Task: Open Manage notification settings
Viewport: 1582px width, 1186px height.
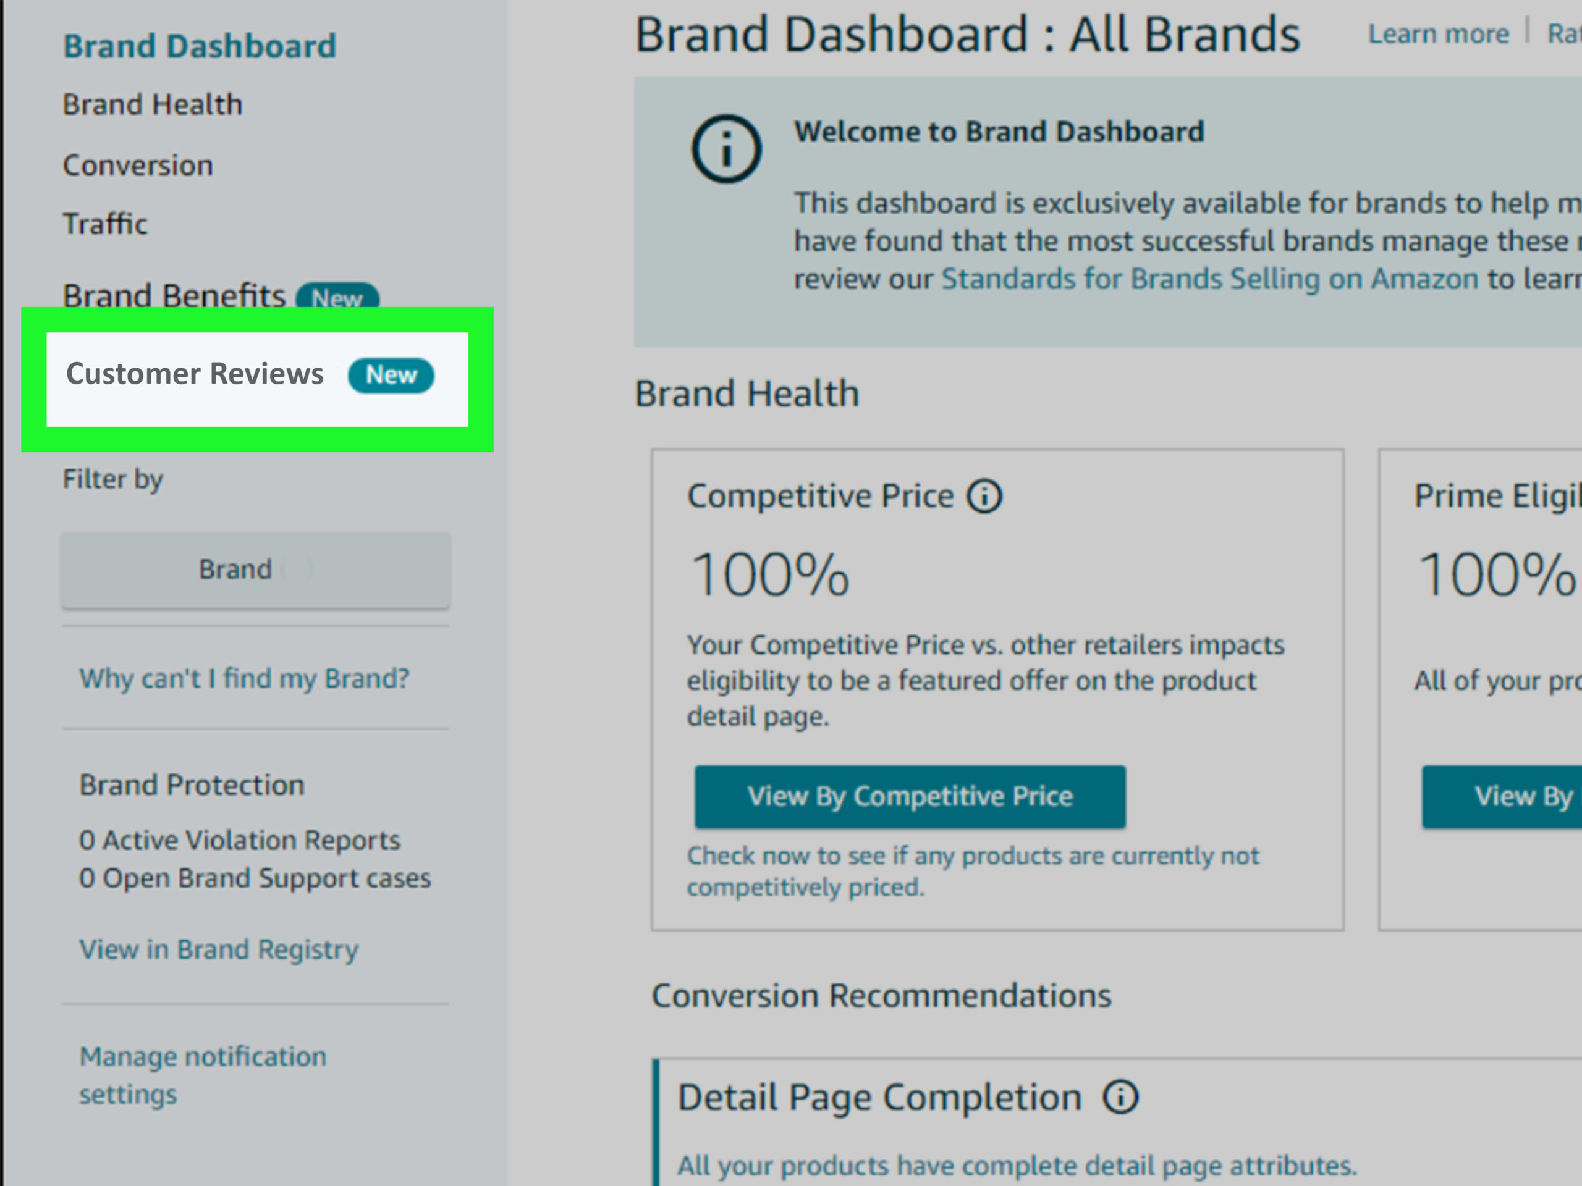Action: pyautogui.click(x=203, y=1075)
